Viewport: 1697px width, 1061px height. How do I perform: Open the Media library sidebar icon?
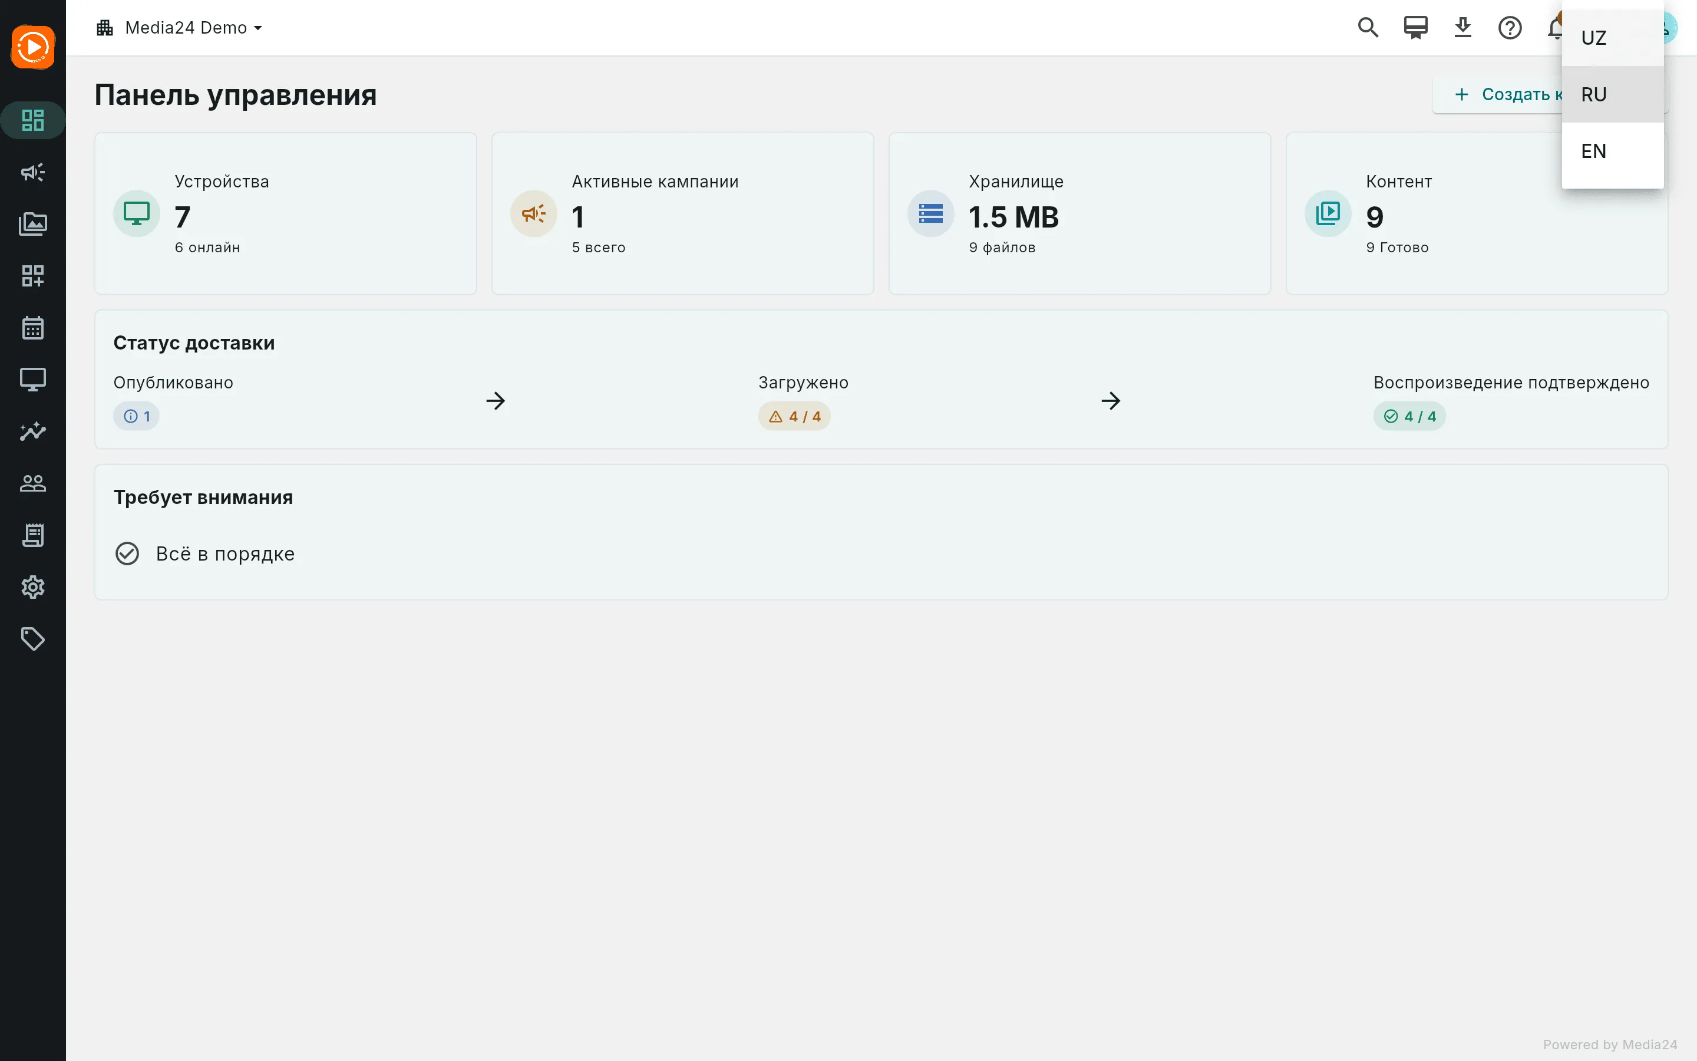(x=33, y=224)
